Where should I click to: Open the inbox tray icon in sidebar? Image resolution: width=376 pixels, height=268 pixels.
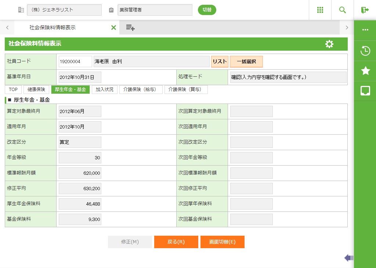365,91
